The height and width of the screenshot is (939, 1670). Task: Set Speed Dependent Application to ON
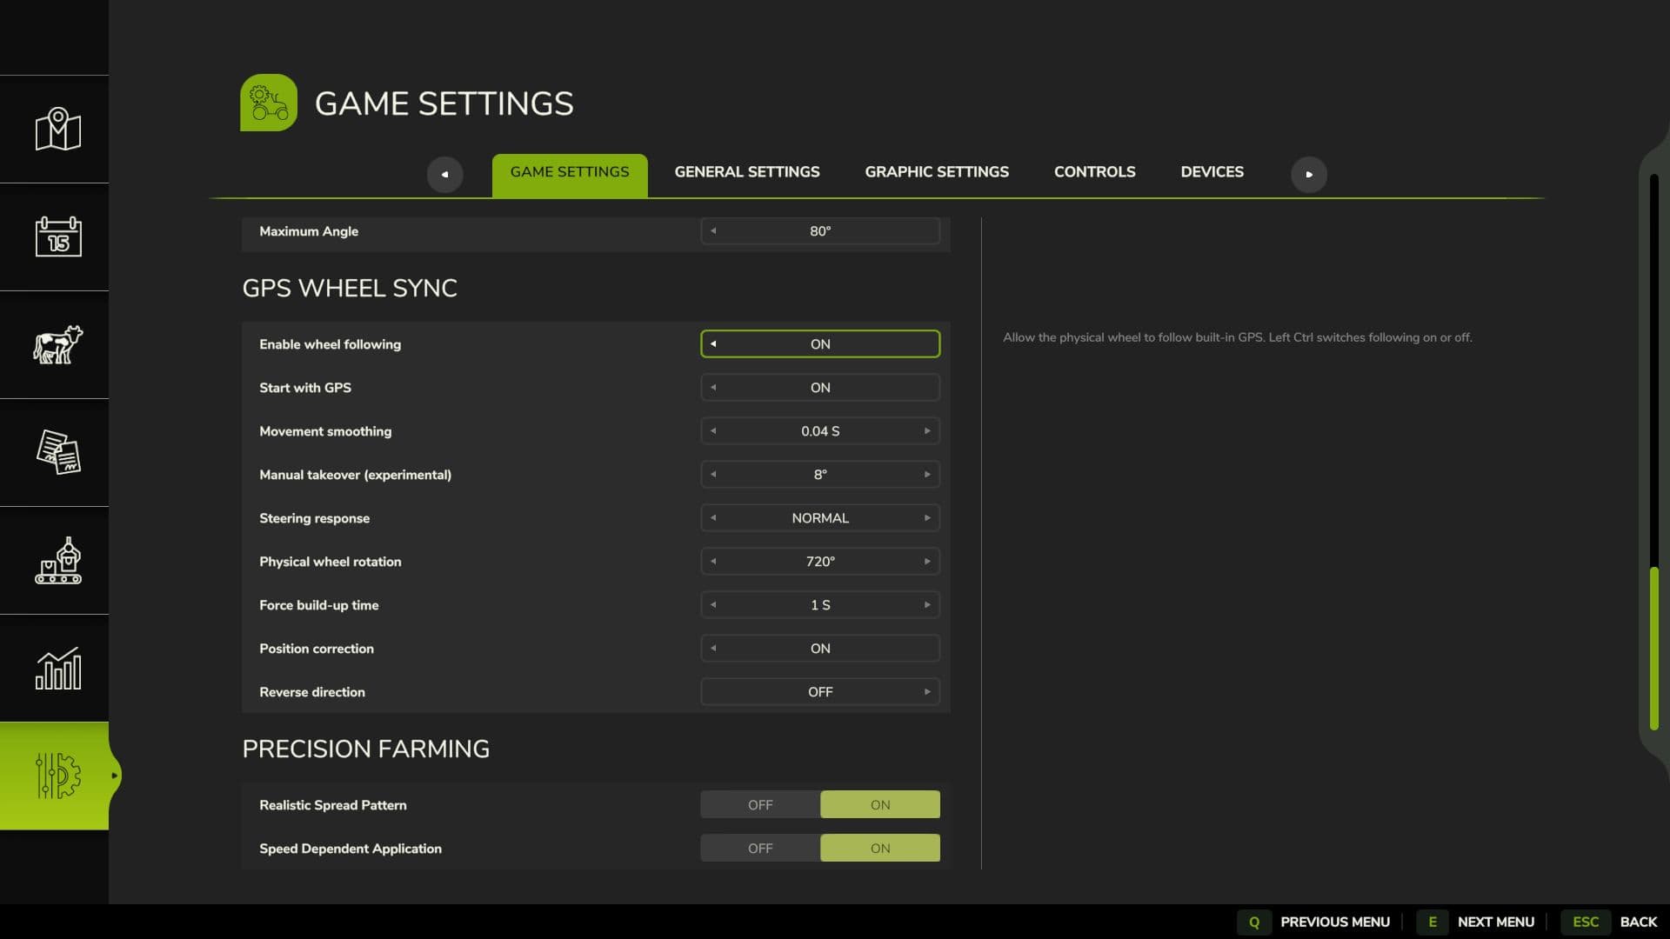click(x=880, y=848)
